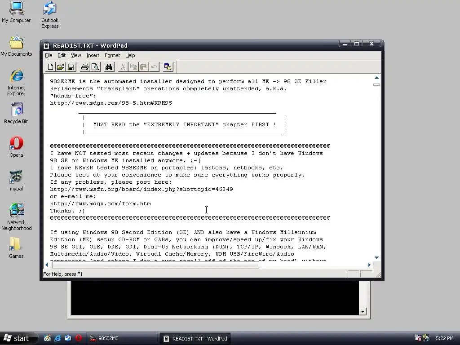Open Print Preview from the toolbar

[95, 67]
